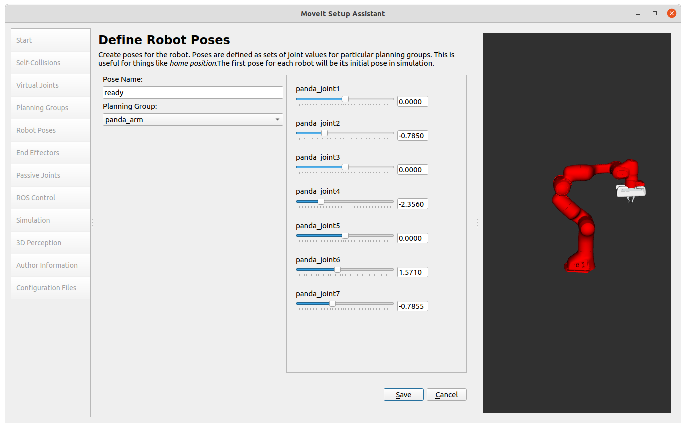The height and width of the screenshot is (428, 686).
Task: Open the Simulation step
Action: 50,220
